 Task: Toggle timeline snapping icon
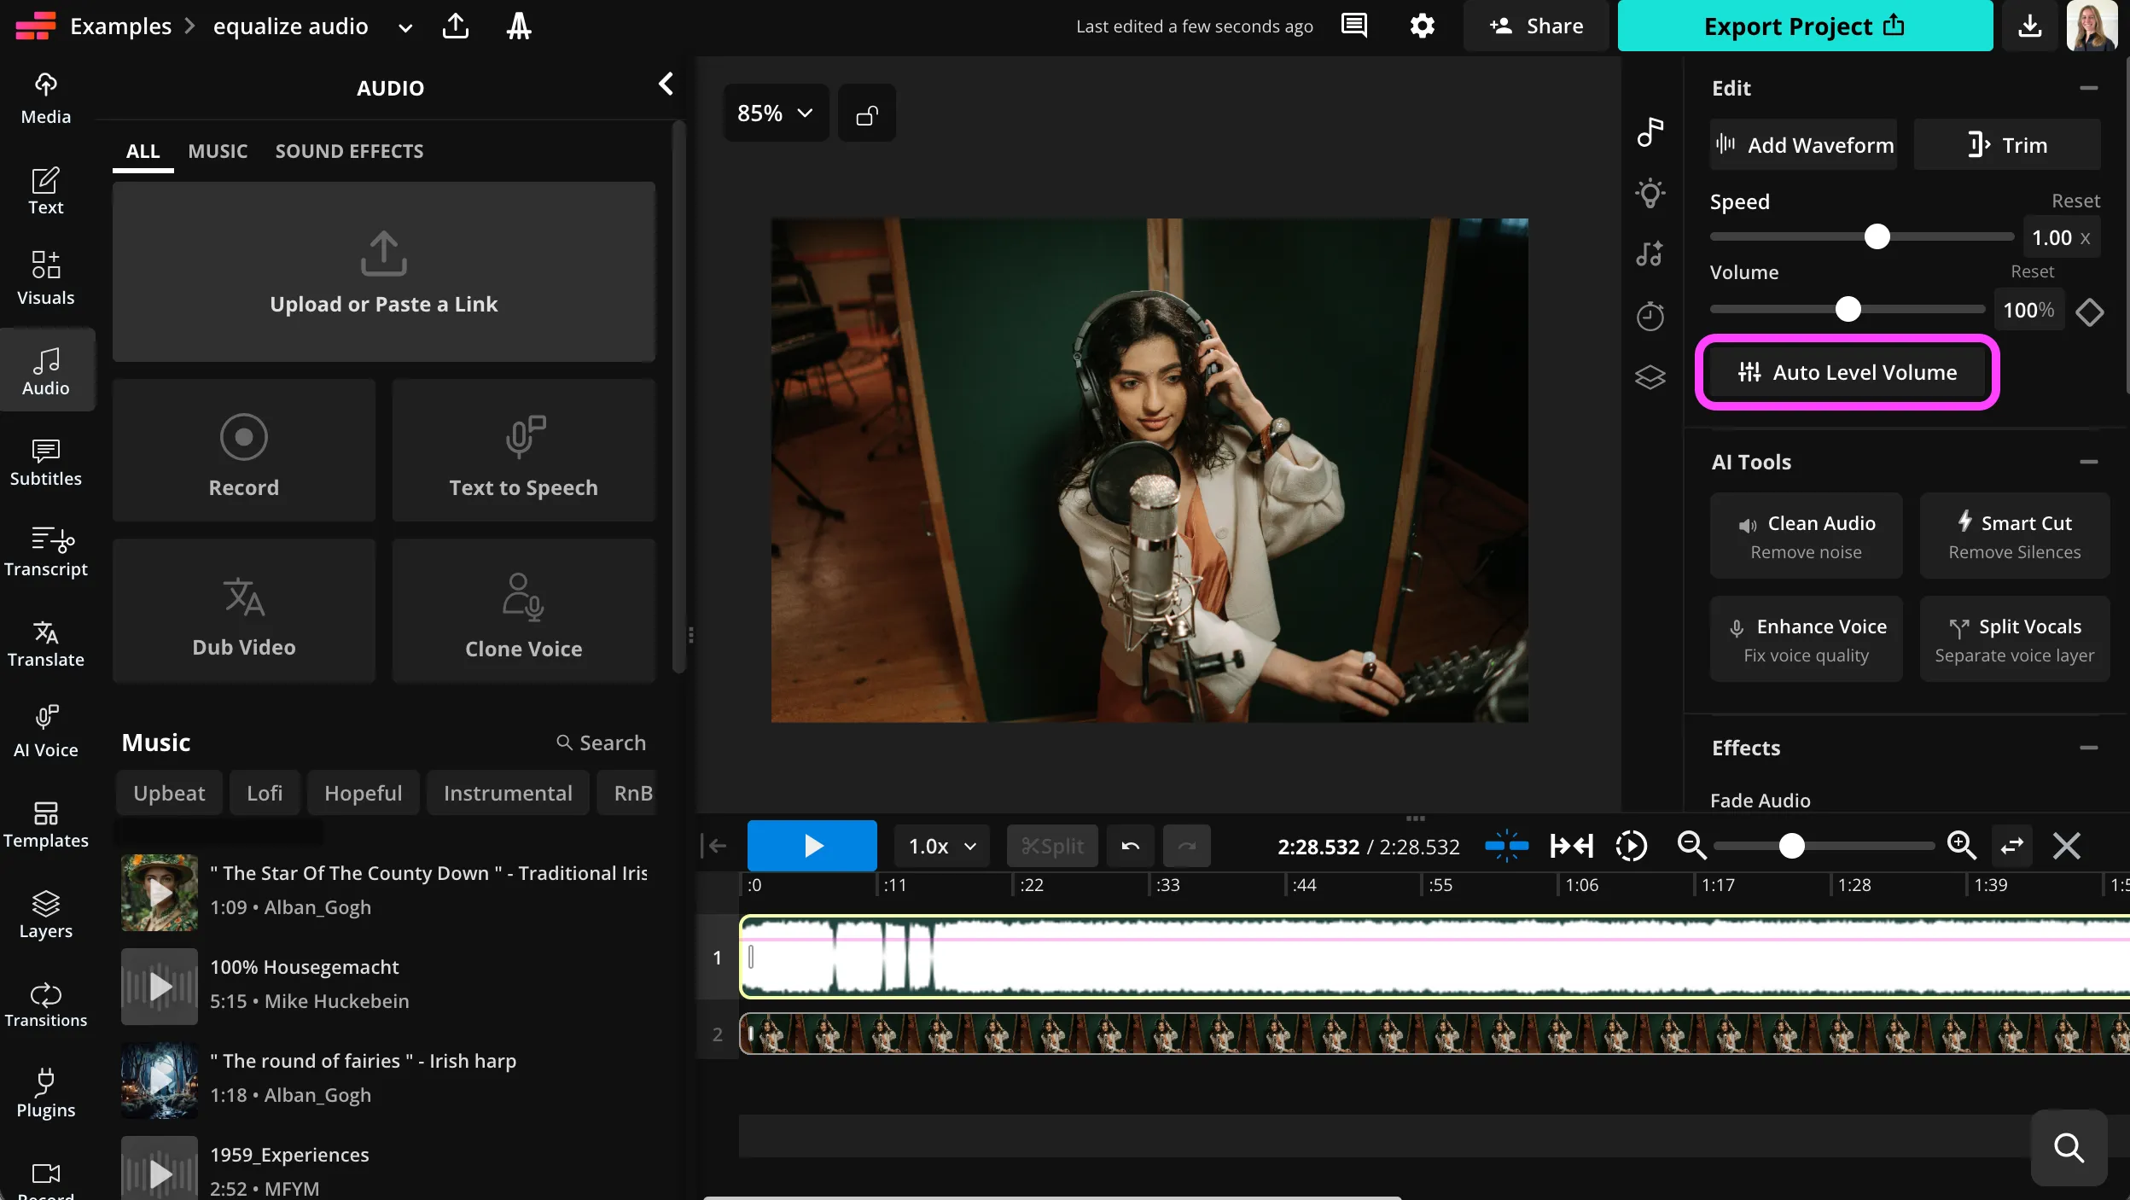1506,846
